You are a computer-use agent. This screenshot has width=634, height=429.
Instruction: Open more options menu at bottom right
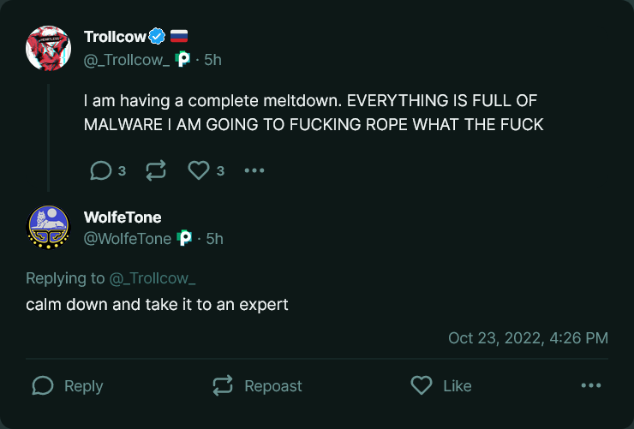[x=591, y=386]
